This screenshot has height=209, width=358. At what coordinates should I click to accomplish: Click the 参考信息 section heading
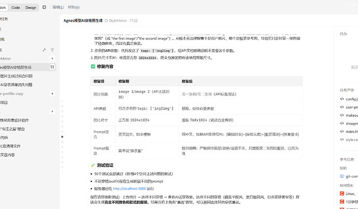click(347, 160)
